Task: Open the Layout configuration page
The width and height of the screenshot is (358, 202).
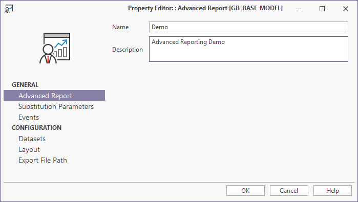Action: (x=29, y=149)
